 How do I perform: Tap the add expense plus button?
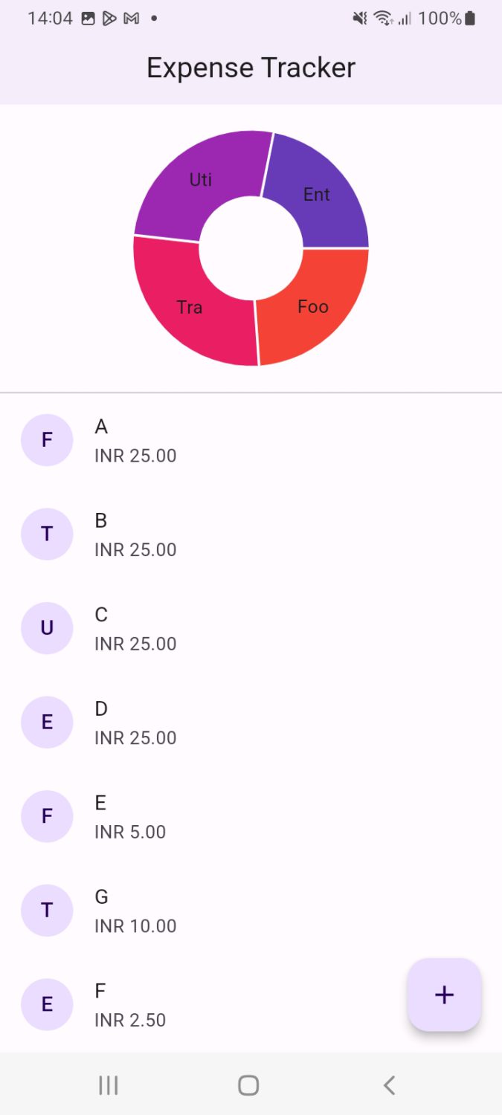[x=444, y=995]
